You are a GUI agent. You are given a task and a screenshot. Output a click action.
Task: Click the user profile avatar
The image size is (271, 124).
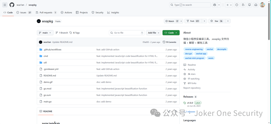(262, 5)
